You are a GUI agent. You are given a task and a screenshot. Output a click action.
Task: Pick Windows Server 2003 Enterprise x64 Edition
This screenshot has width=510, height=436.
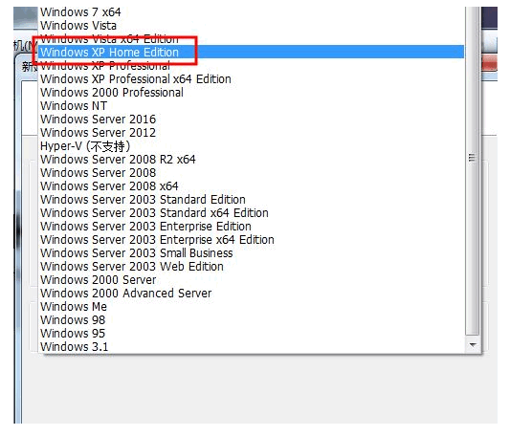tap(252, 240)
